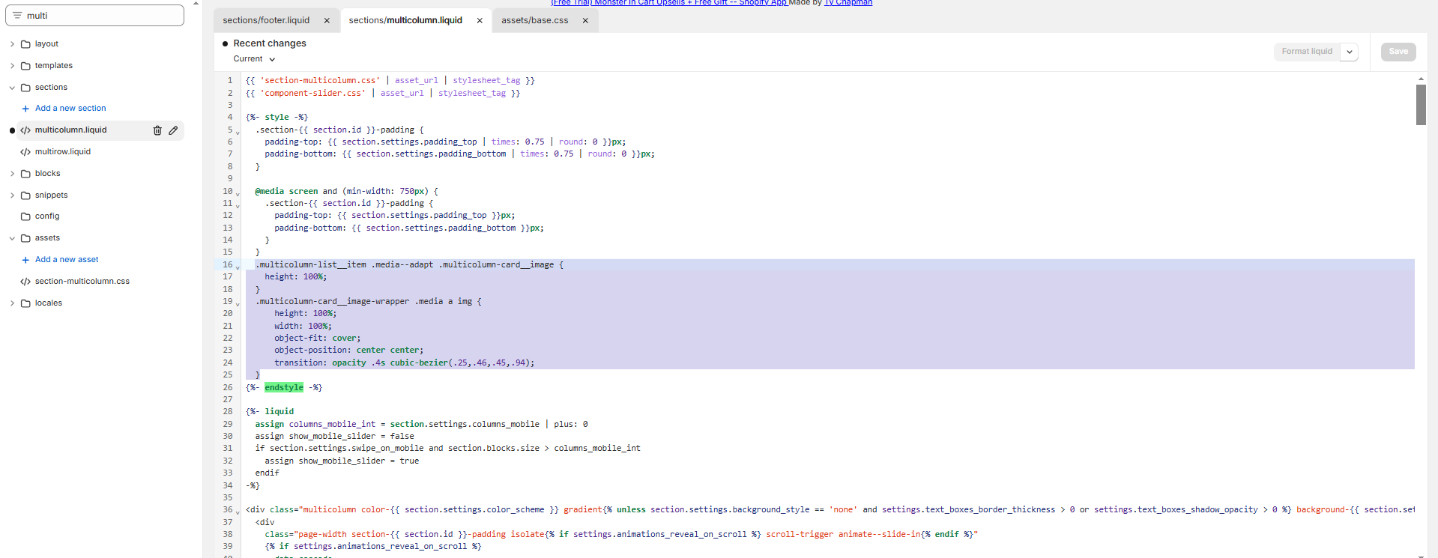
Task: Click the editor vertical scrollbar thumb
Action: coord(1421,105)
